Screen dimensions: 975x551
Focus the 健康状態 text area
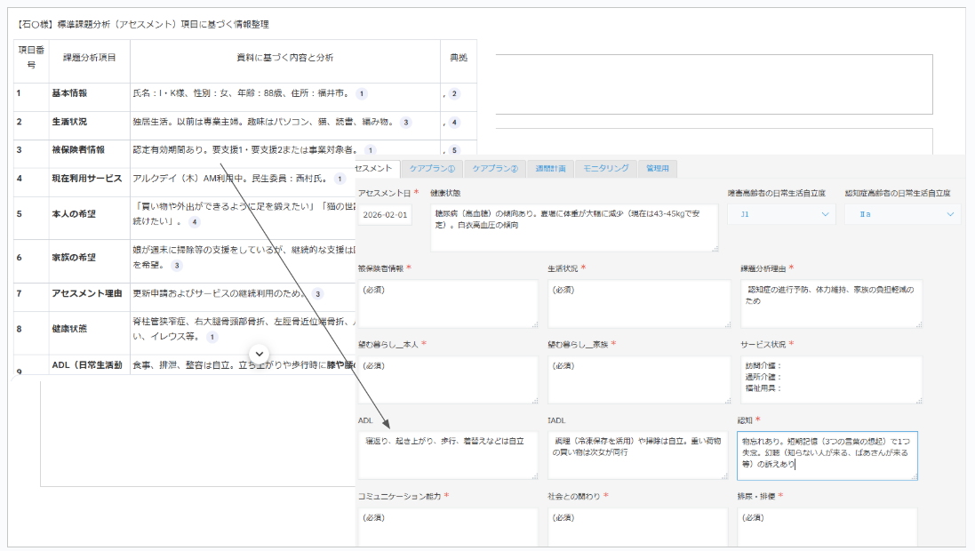tap(574, 228)
